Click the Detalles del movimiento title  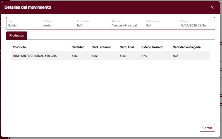point(28,7)
